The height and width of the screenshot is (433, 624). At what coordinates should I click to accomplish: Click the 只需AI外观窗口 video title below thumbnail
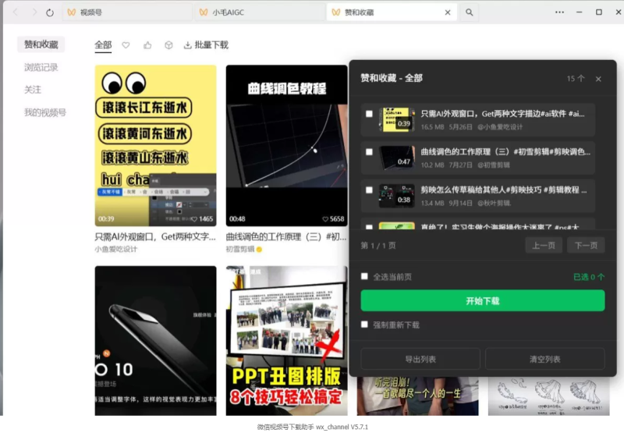click(155, 237)
